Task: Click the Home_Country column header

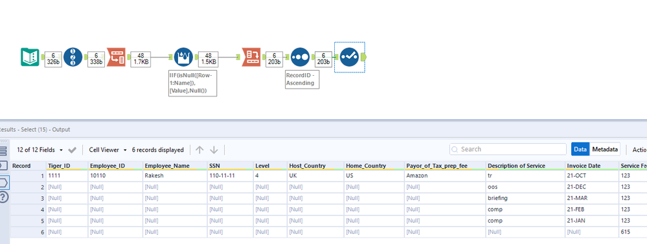Action: [x=374, y=166]
